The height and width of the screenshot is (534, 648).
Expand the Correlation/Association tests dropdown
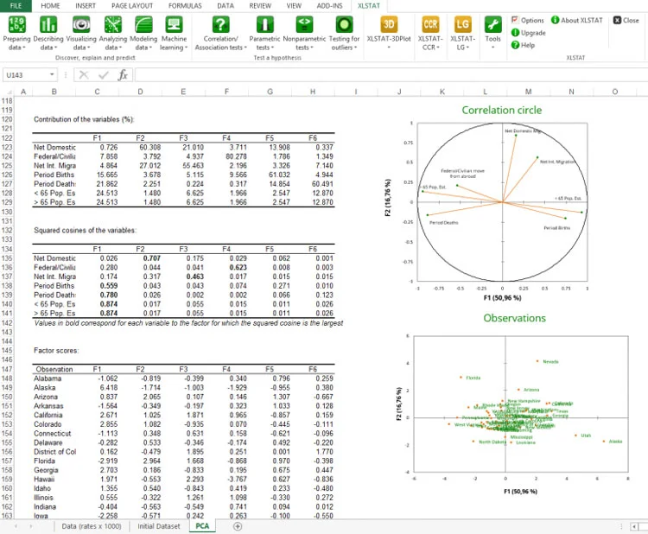[221, 43]
